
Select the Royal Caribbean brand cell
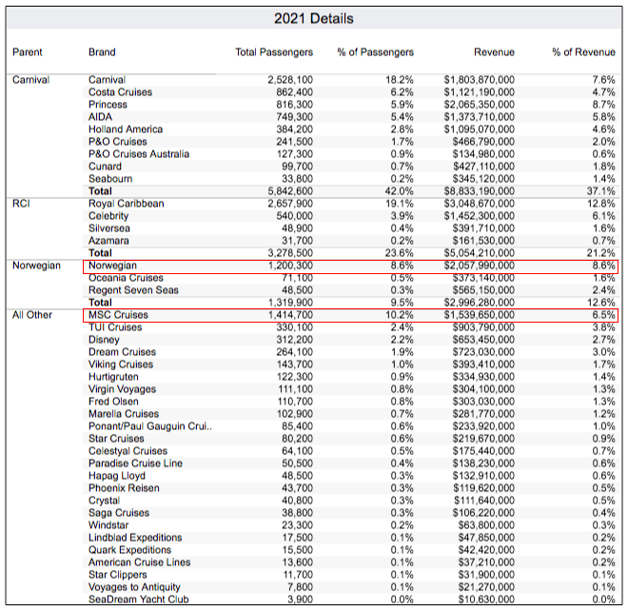[126, 204]
